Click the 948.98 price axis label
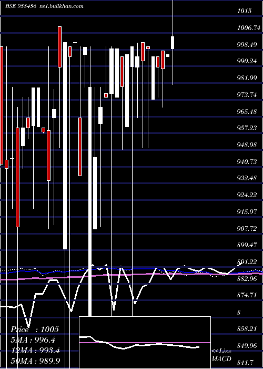 [247, 145]
